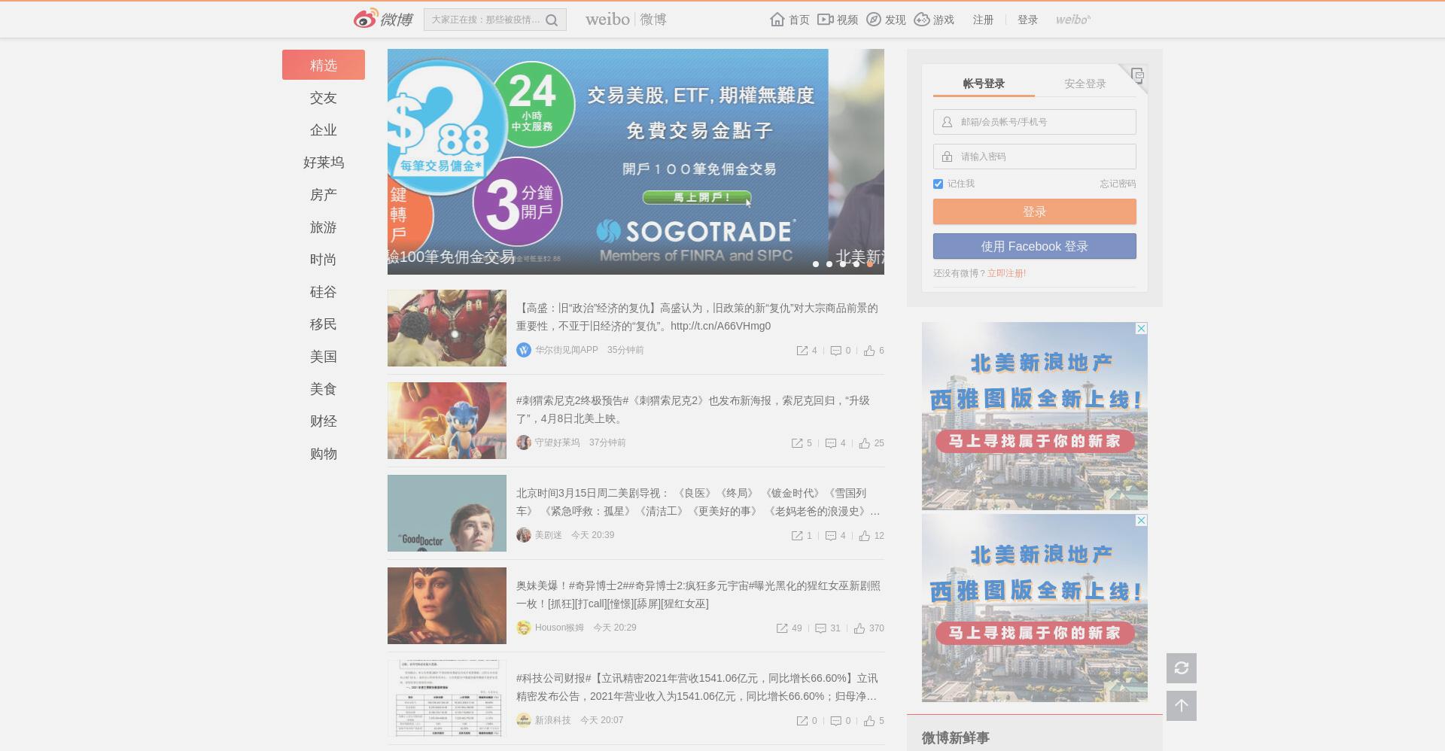Click the search magnifier icon
This screenshot has height=751, width=1445.
click(x=552, y=20)
